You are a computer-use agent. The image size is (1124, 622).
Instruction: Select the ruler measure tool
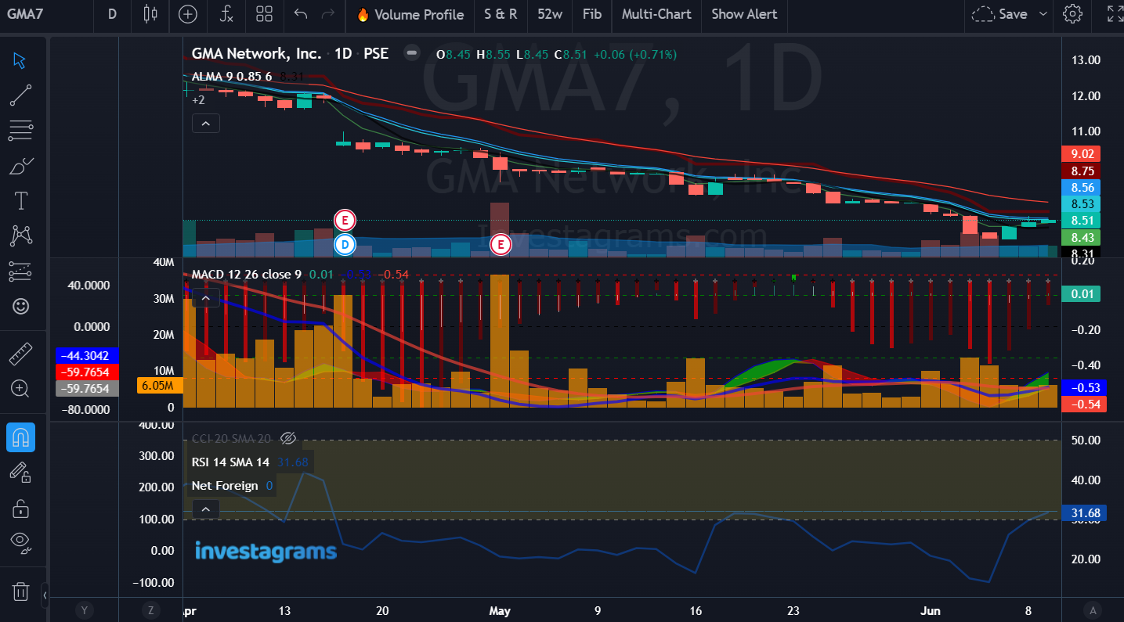20,354
